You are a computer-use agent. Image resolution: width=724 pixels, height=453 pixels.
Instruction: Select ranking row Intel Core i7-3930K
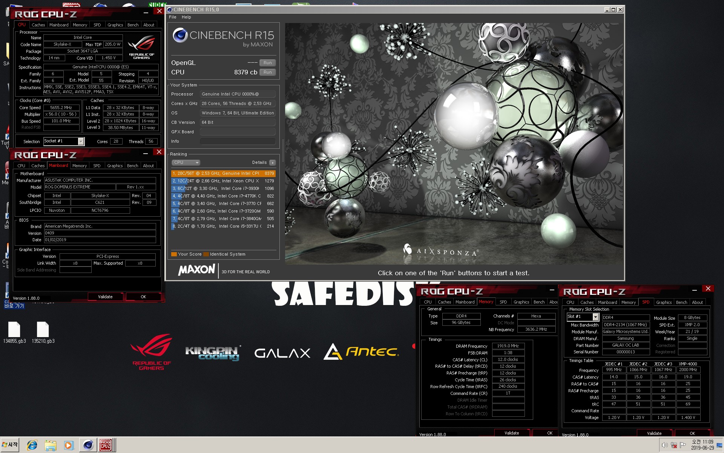(x=223, y=188)
